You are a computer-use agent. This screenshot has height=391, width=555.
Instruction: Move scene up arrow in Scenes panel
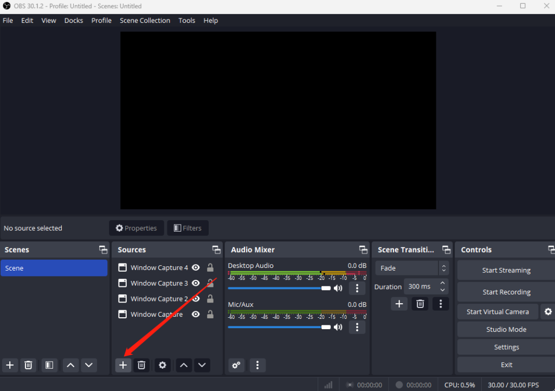coord(70,365)
